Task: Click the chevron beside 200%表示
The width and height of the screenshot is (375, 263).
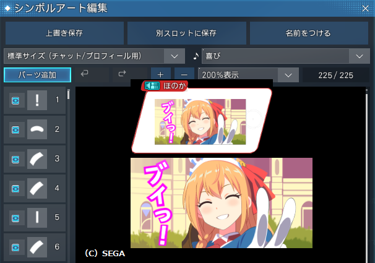Action: point(288,75)
